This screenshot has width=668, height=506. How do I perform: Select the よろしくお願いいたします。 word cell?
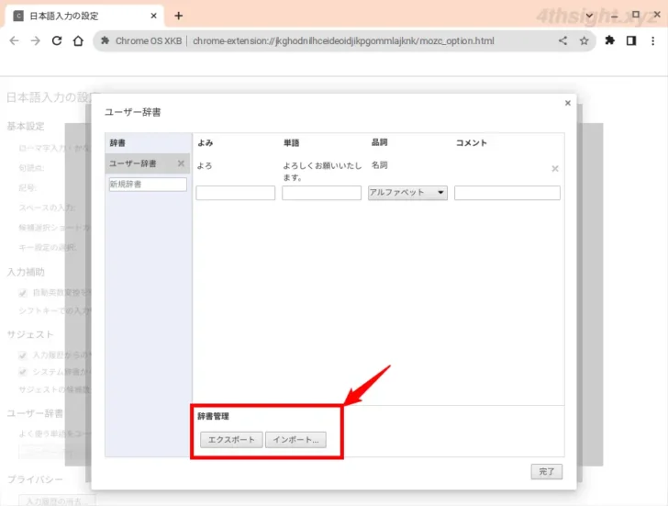[322, 171]
